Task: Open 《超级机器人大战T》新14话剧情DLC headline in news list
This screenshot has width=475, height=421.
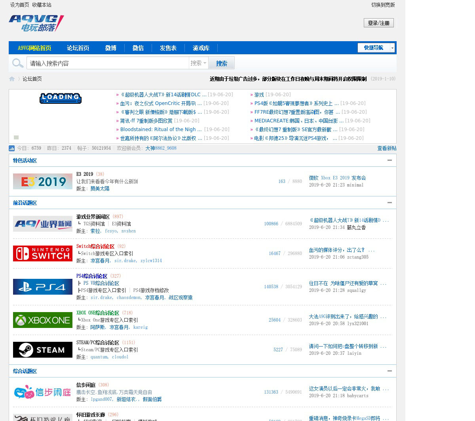Action: point(163,95)
